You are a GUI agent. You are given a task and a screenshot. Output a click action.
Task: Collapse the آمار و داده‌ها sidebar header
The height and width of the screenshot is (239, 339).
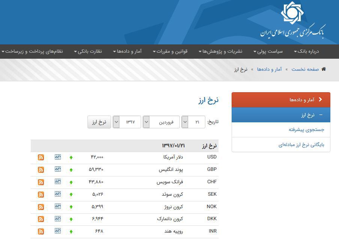click(x=281, y=100)
